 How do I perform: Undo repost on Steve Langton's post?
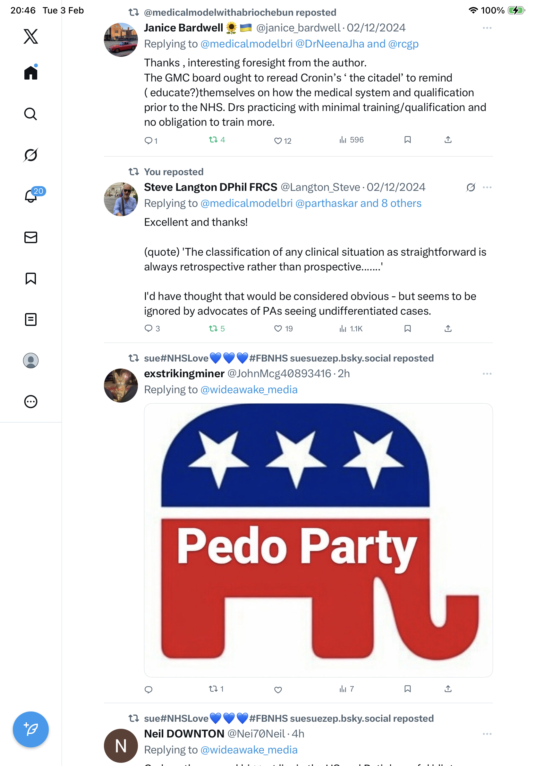pyautogui.click(x=214, y=328)
